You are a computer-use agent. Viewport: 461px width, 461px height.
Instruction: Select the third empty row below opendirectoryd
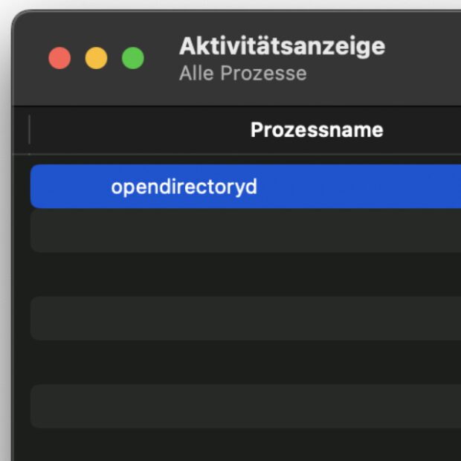(245, 318)
